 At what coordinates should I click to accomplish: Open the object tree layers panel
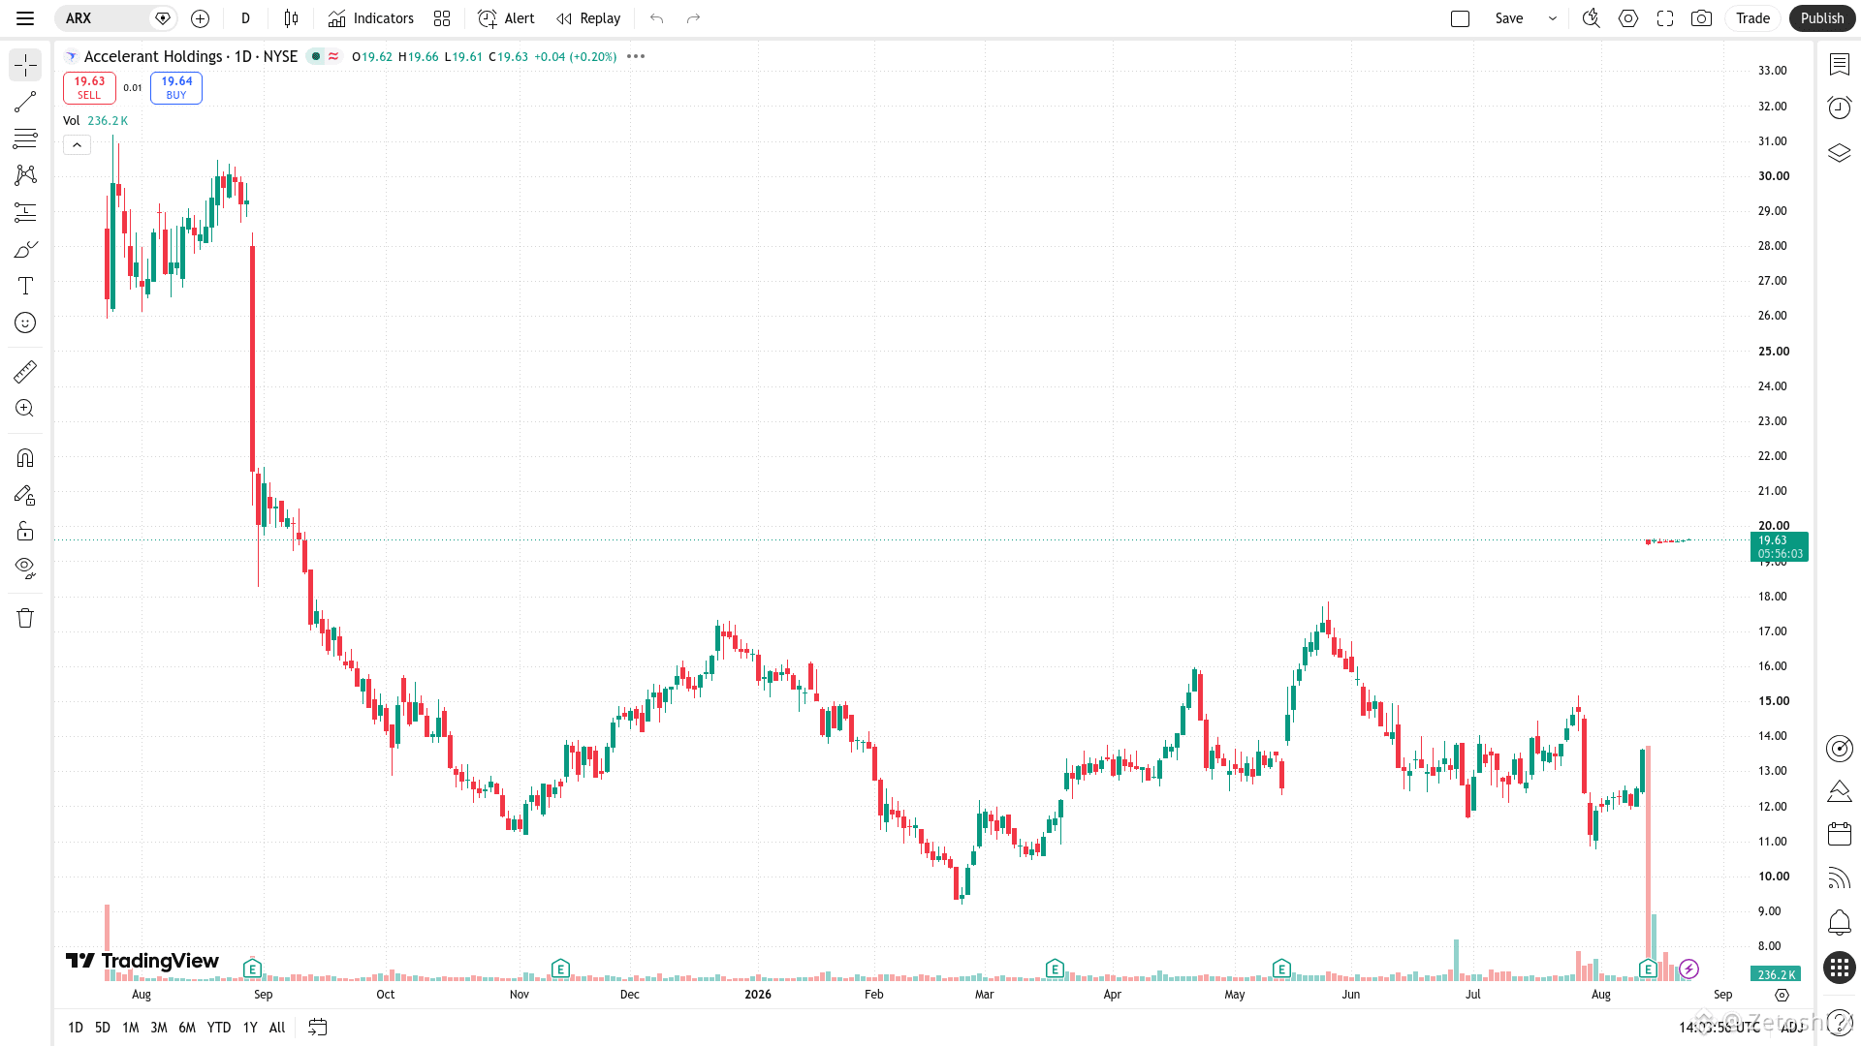pyautogui.click(x=1839, y=152)
